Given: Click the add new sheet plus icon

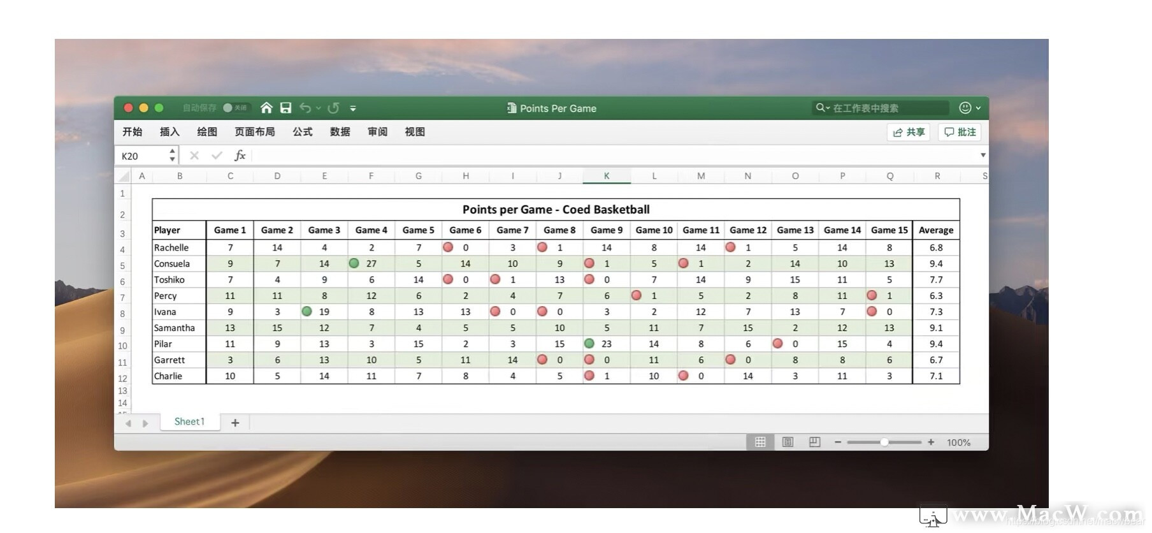Looking at the screenshot, I should (235, 423).
